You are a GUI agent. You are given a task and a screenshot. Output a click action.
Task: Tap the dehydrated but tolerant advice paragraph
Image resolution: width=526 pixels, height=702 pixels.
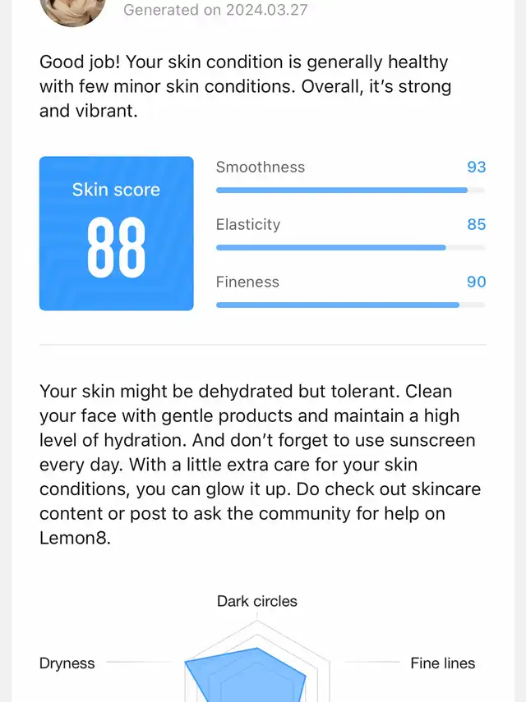click(260, 464)
